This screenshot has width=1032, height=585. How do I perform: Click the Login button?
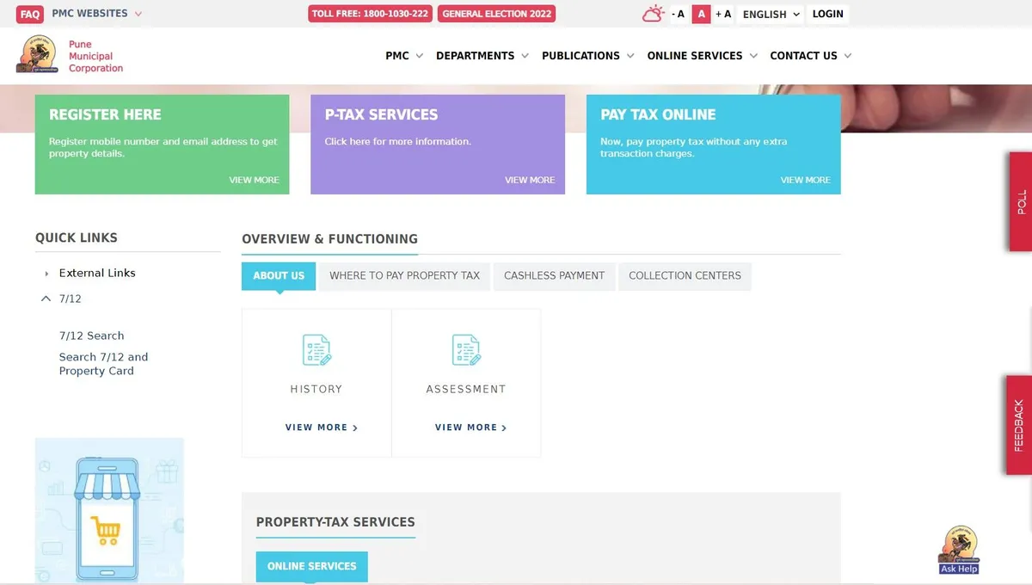coord(827,14)
